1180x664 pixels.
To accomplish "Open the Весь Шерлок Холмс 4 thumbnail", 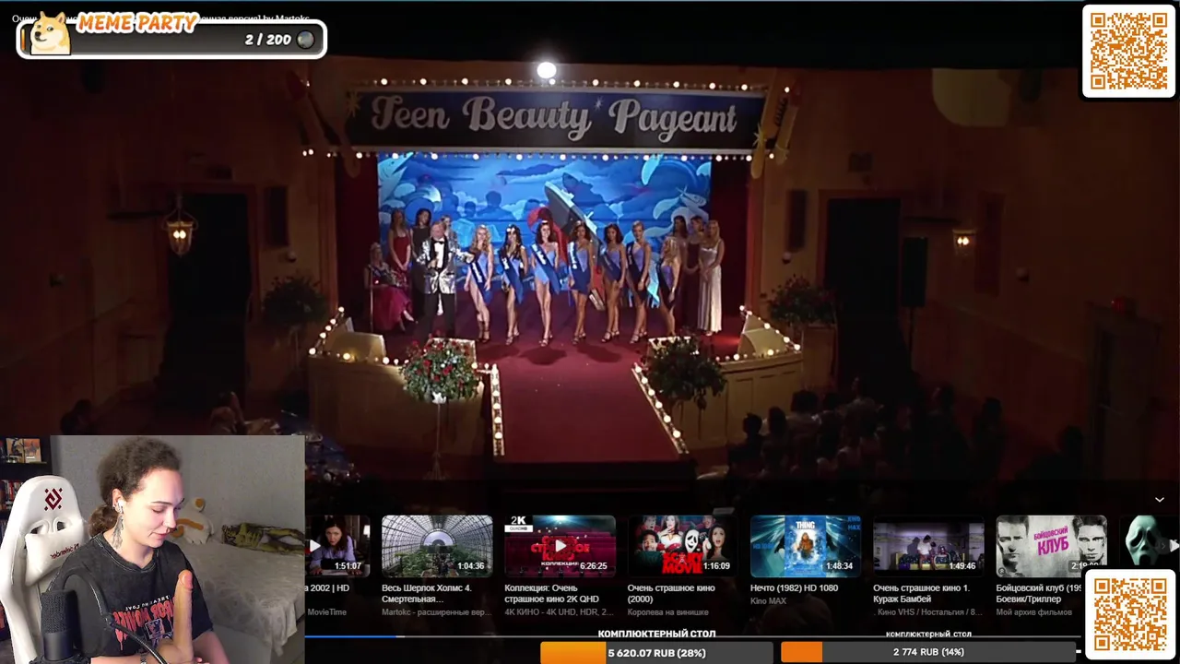I will [437, 546].
